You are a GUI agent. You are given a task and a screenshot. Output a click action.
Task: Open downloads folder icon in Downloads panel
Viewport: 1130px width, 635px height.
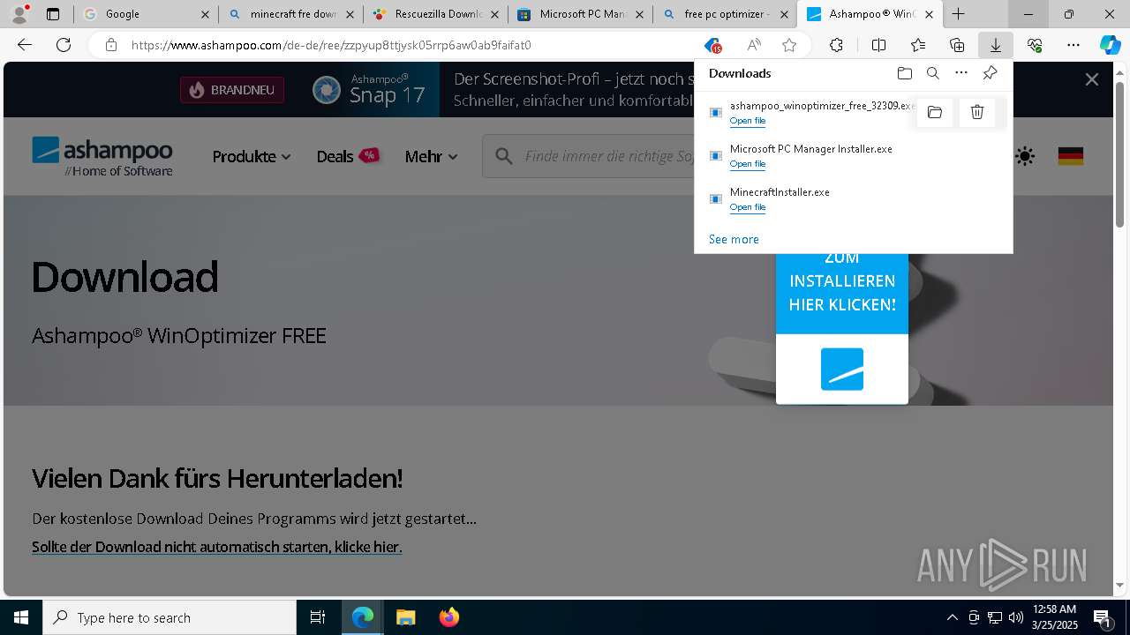(x=904, y=73)
